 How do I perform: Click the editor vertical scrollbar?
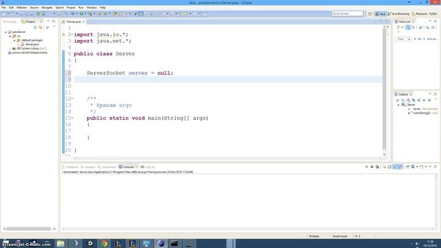tap(384, 90)
